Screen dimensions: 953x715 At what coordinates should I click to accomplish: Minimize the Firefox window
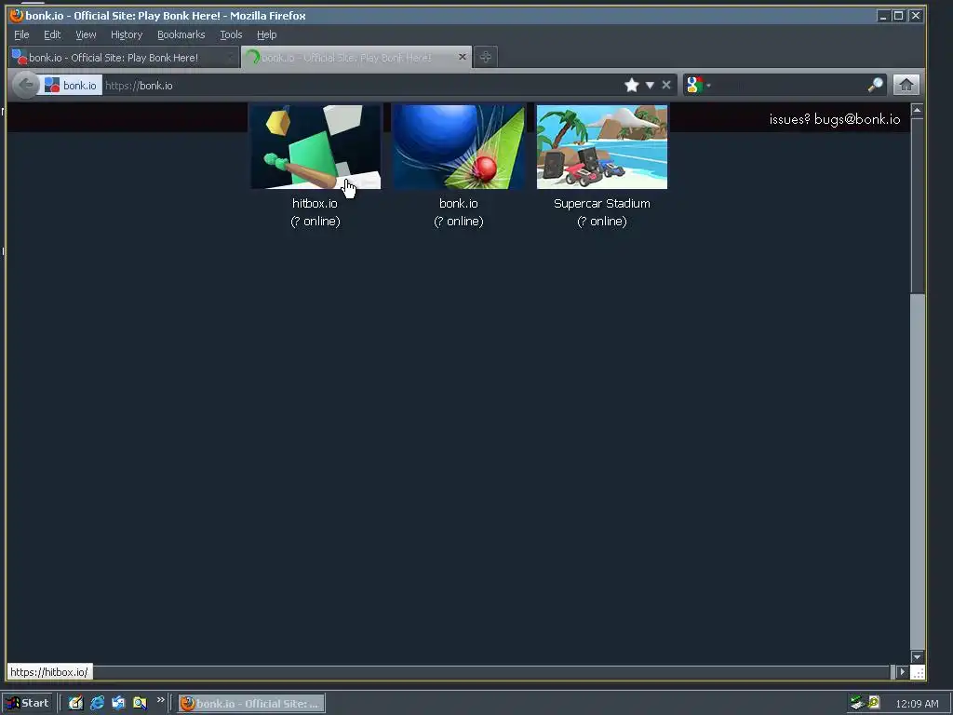882,16
